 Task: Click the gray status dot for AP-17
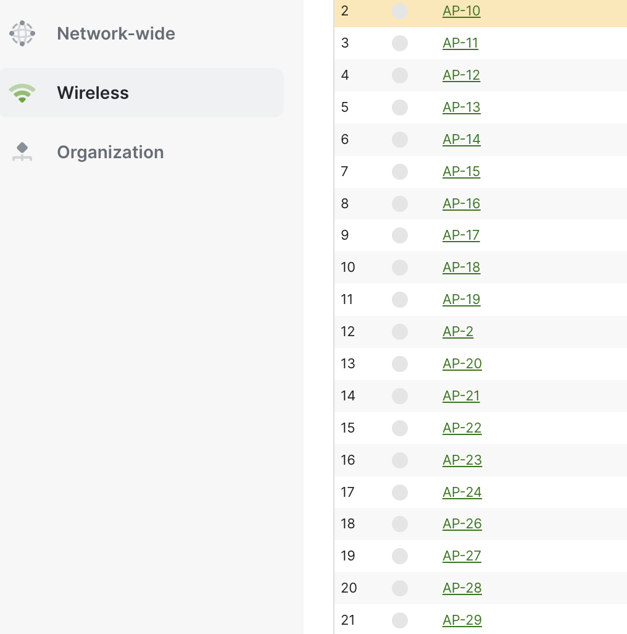coord(400,235)
